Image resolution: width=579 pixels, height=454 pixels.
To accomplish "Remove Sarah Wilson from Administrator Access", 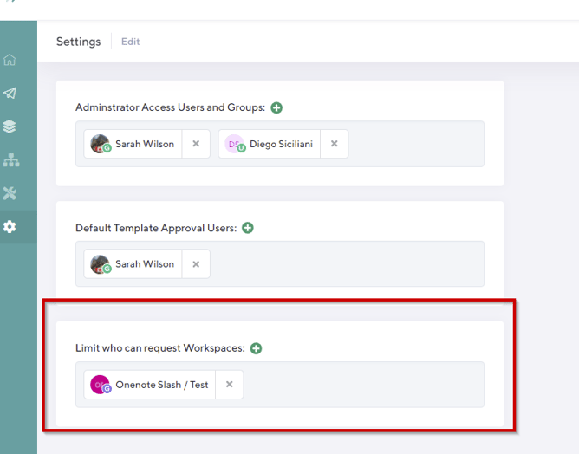I will pyautogui.click(x=196, y=144).
